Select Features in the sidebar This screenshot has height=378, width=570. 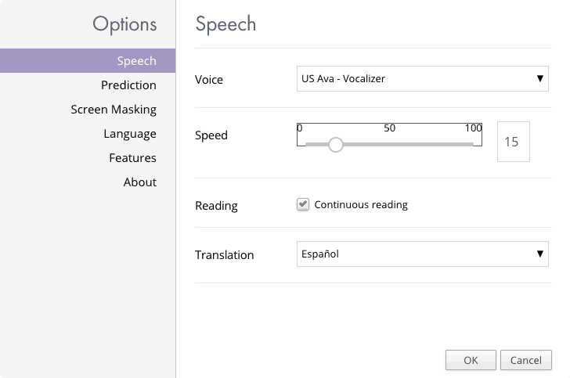click(x=132, y=158)
